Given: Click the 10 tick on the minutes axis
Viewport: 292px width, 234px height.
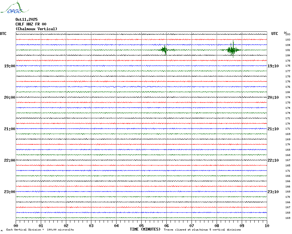Looking at the screenshot, I should pyautogui.click(x=267, y=226).
